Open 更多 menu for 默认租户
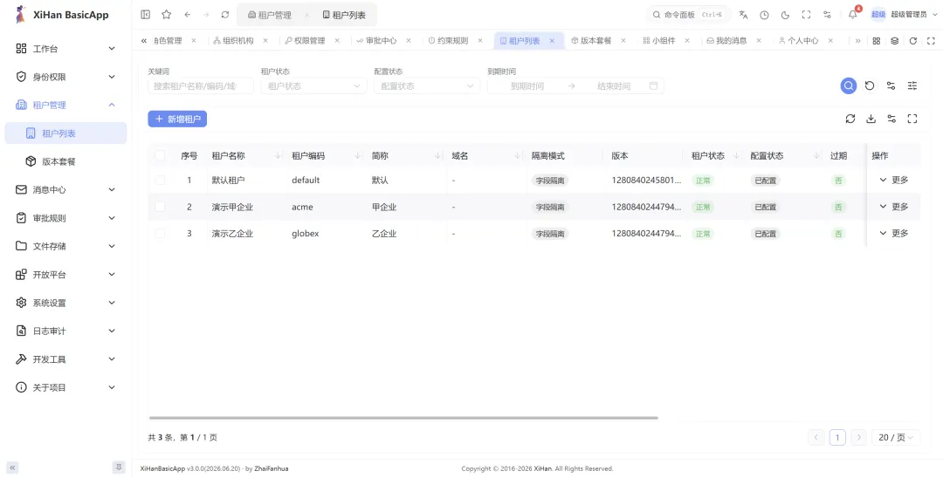Image resolution: width=943 pixels, height=478 pixels. click(x=894, y=180)
